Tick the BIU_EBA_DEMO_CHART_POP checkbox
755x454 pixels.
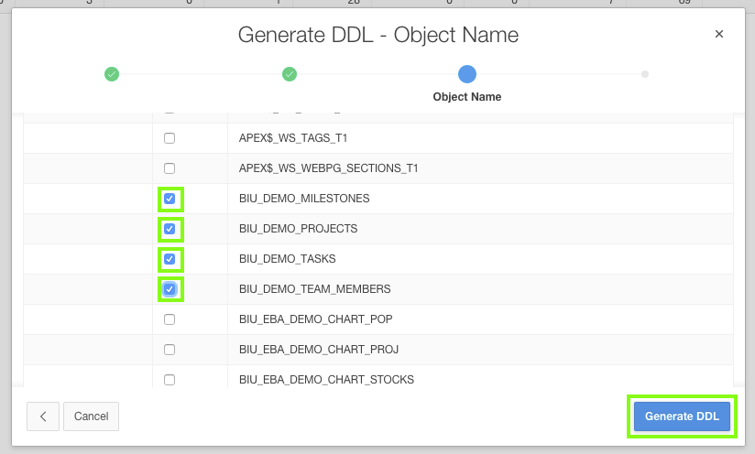point(170,319)
